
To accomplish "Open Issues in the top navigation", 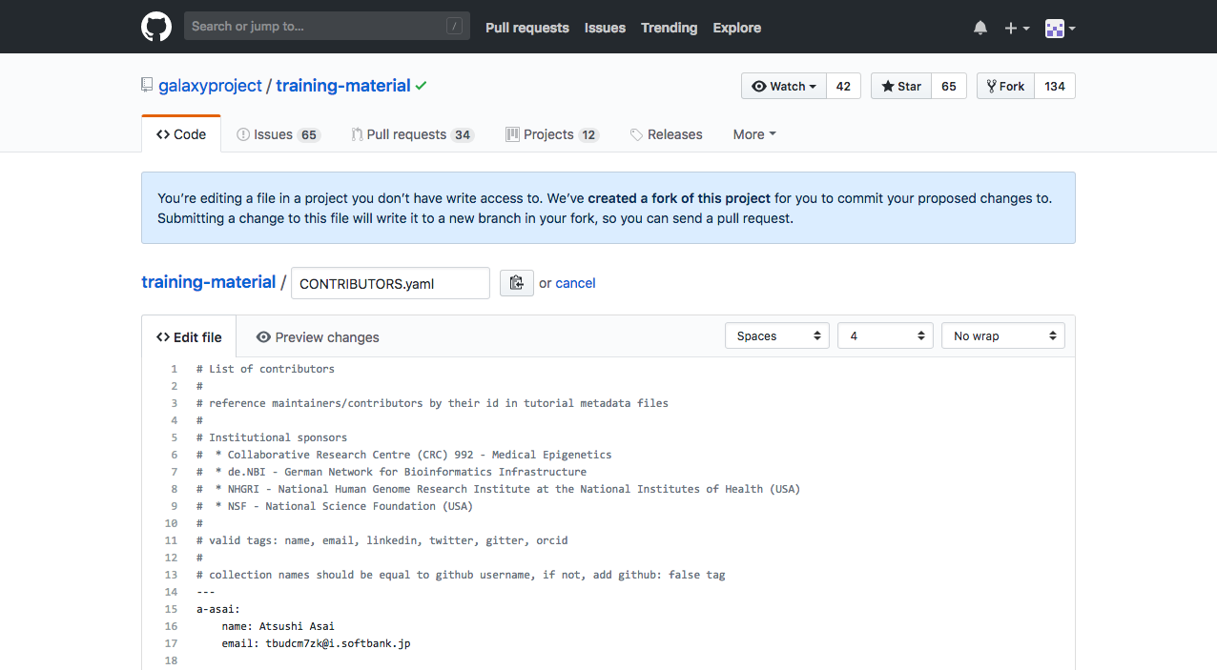I will [605, 28].
